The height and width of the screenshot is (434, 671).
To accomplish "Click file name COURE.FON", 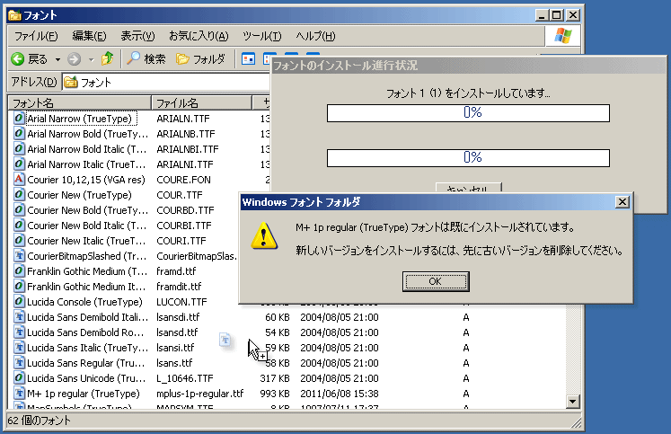I will [x=183, y=180].
